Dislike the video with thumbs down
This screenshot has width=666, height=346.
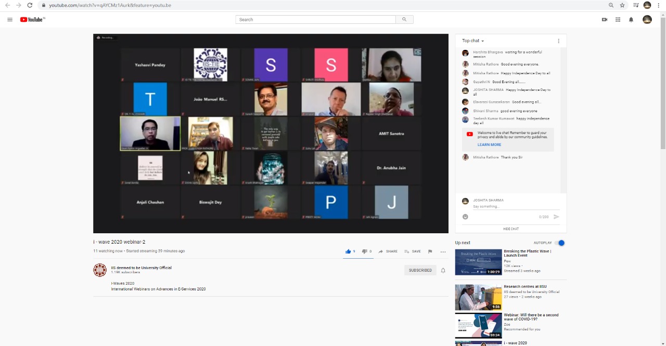coord(365,251)
